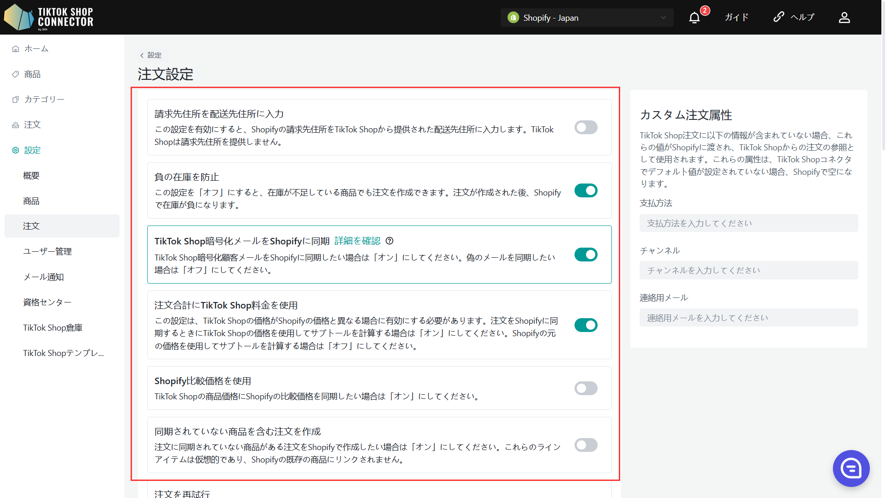The width and height of the screenshot is (886, 498).
Task: Open the Shopify - Japan store dropdown
Action: point(587,18)
